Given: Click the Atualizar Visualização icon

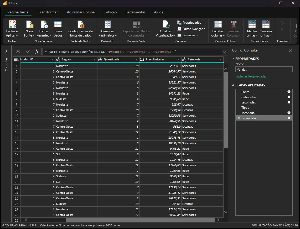Looking at the screenshot, I should [166, 24].
